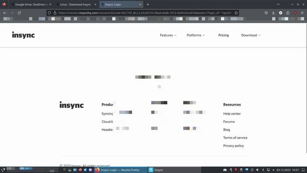Open the Discord system tray icon

point(225,170)
